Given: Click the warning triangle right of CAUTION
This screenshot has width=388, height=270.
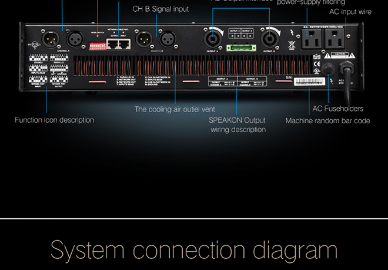Looking at the screenshot, I should 352,55.
